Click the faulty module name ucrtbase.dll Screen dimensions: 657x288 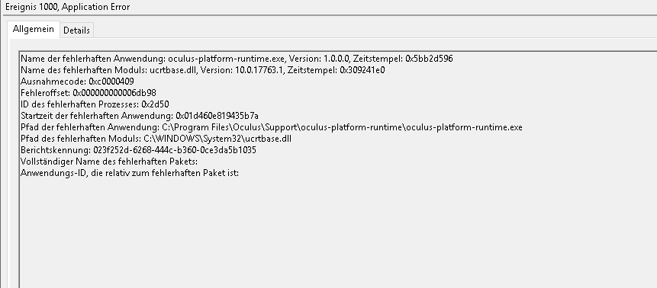[172, 70]
